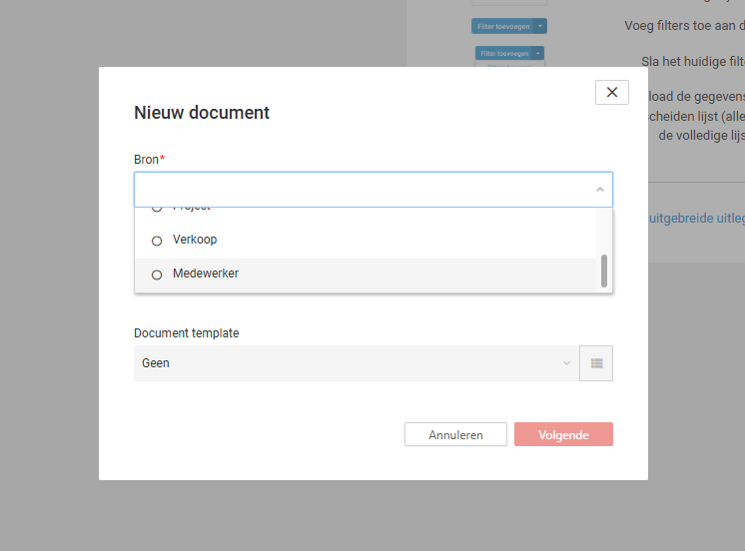Expand the Document template dropdown showing Geen

point(350,363)
